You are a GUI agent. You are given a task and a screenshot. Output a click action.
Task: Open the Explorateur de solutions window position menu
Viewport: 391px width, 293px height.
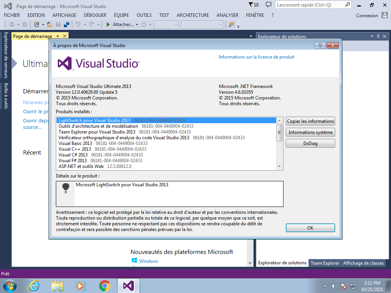click(371, 36)
